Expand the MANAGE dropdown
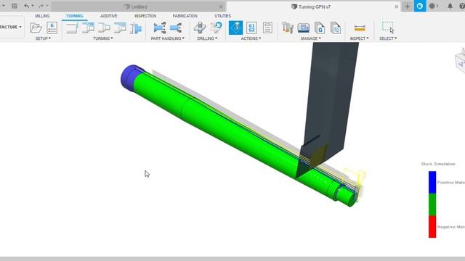The image size is (465, 261). (x=311, y=38)
